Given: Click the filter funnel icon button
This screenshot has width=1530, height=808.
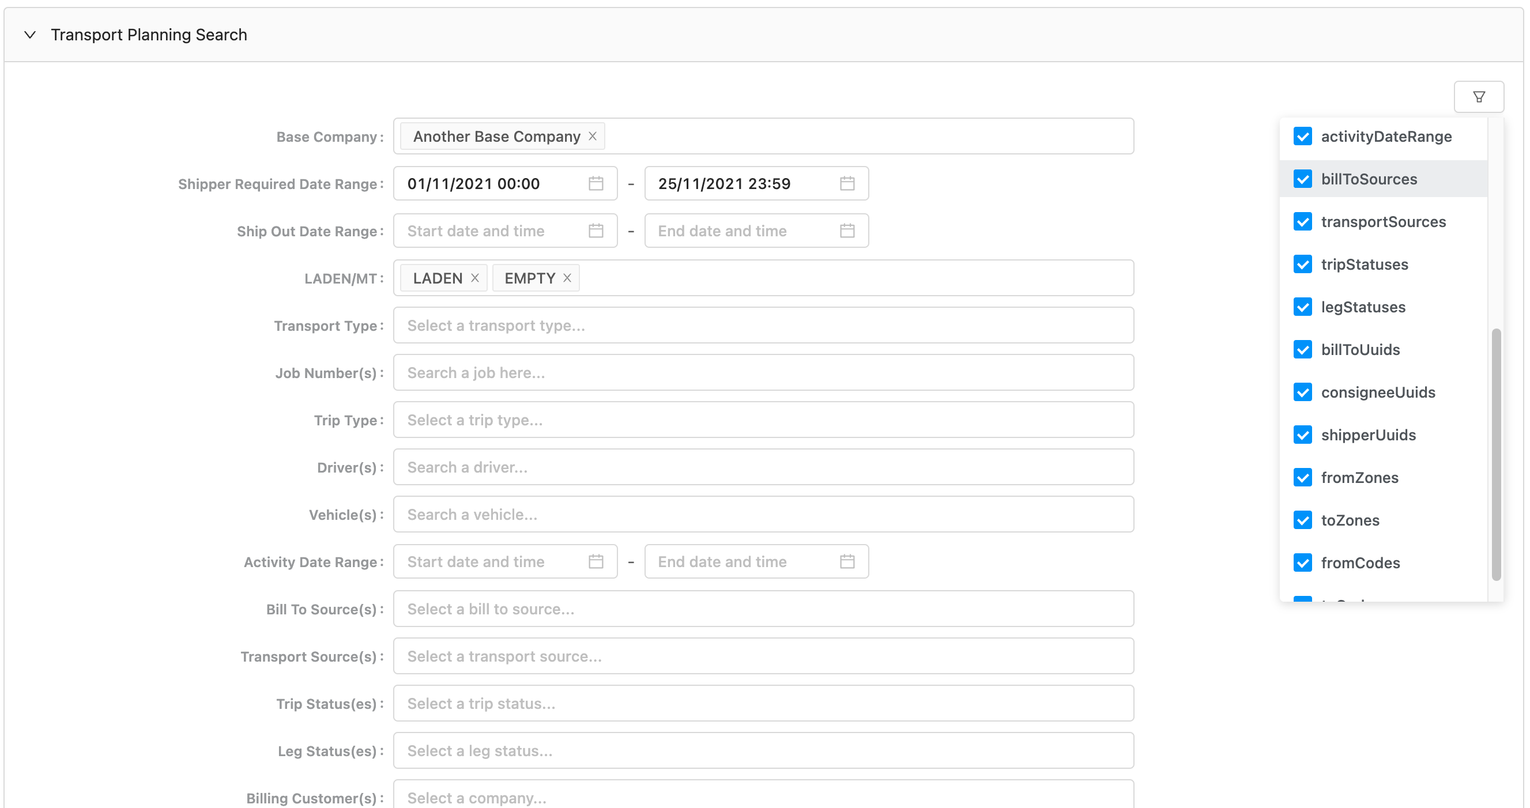Looking at the screenshot, I should (x=1478, y=97).
